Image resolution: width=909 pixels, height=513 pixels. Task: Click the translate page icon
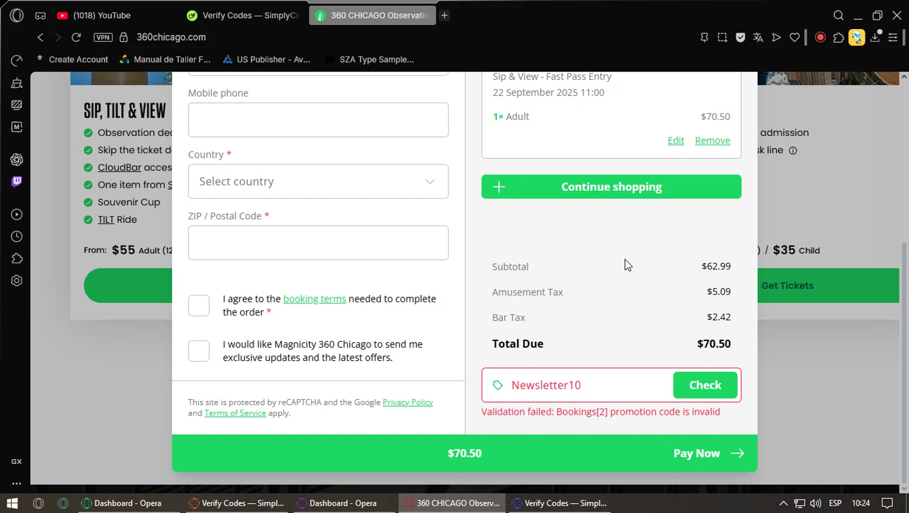point(758,38)
